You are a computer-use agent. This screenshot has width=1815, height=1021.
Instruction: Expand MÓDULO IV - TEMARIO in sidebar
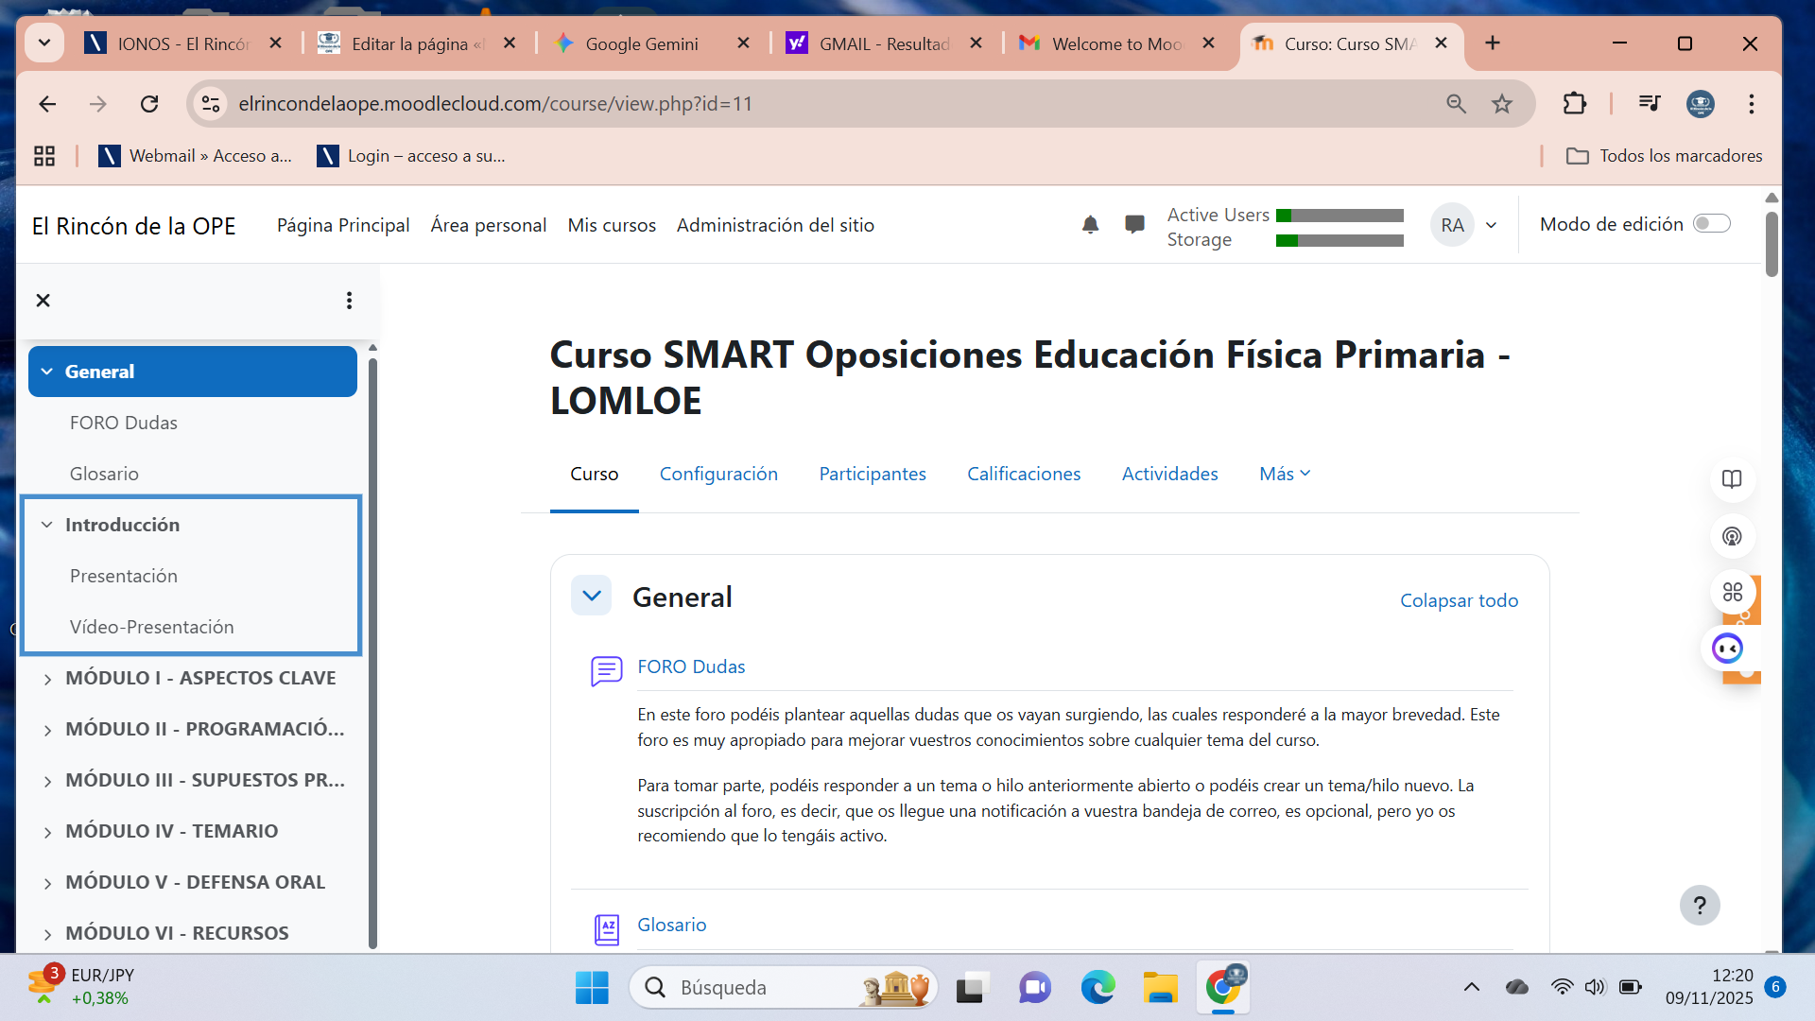pos(47,832)
